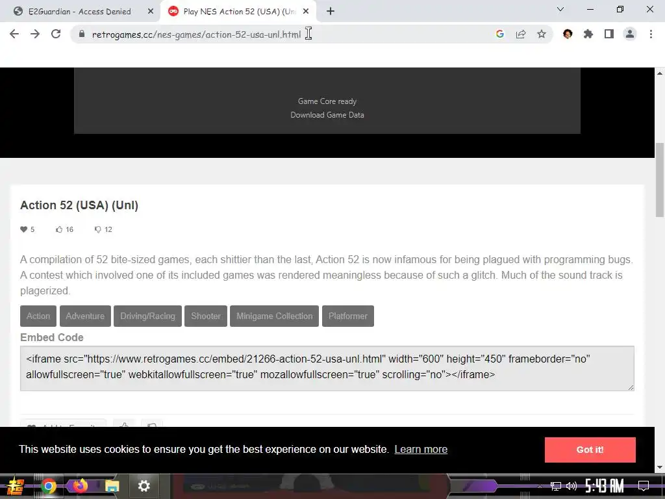
Task: Open the Extensions puzzle piece menu
Action: (588, 34)
